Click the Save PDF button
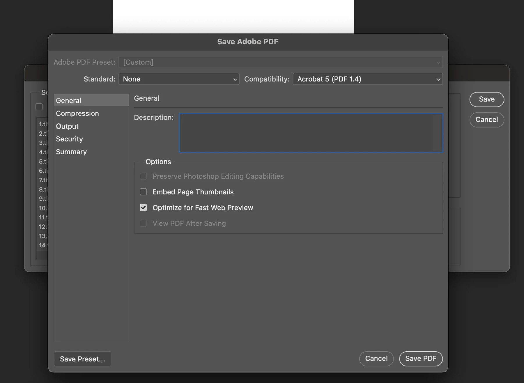524x383 pixels. (421, 359)
